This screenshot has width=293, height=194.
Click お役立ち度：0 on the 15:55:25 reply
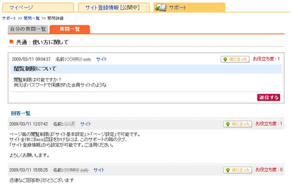[x=269, y=170]
